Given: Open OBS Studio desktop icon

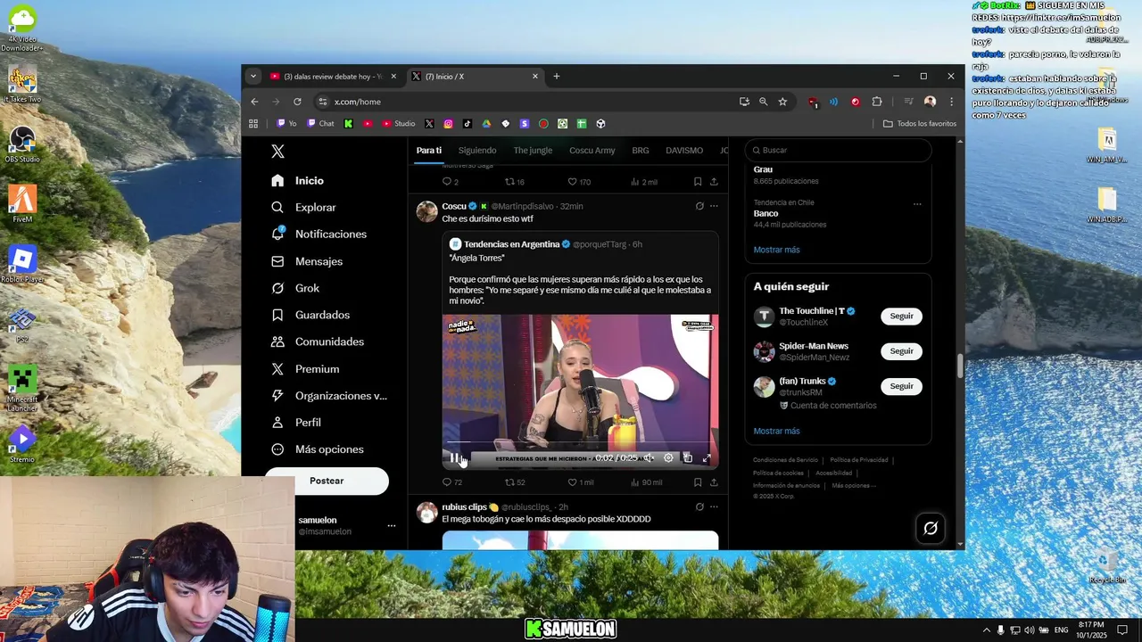Looking at the screenshot, I should tap(22, 144).
